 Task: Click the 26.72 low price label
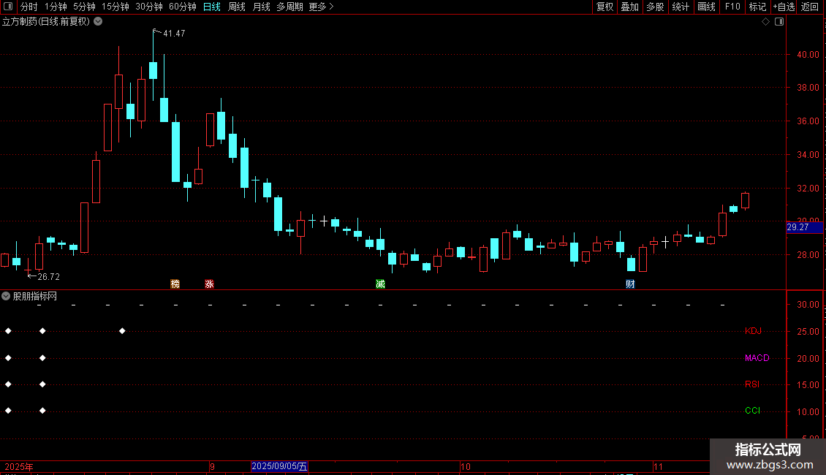pyautogui.click(x=48, y=276)
